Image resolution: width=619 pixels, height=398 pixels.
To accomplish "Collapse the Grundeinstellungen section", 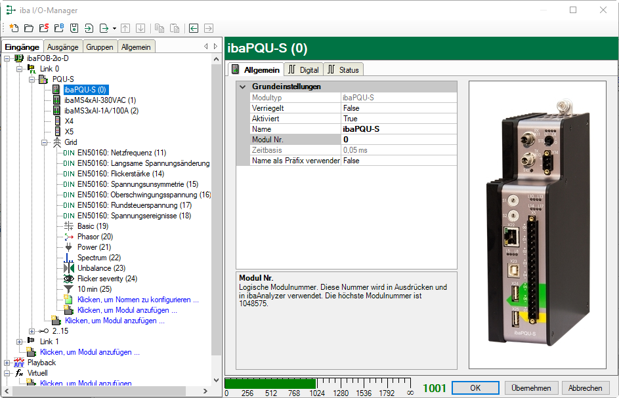I will tap(243, 87).
